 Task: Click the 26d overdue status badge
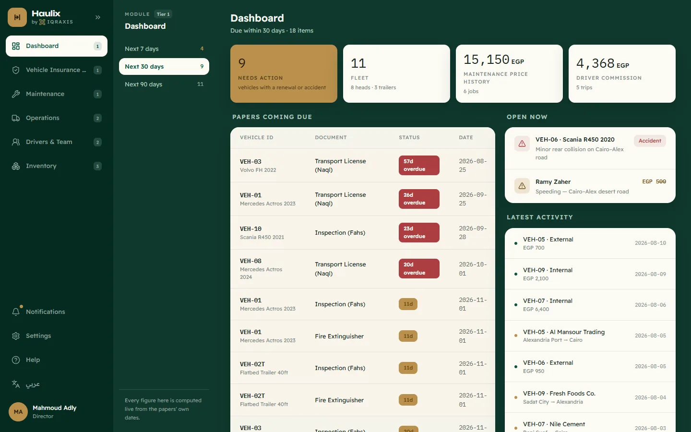tap(419, 199)
